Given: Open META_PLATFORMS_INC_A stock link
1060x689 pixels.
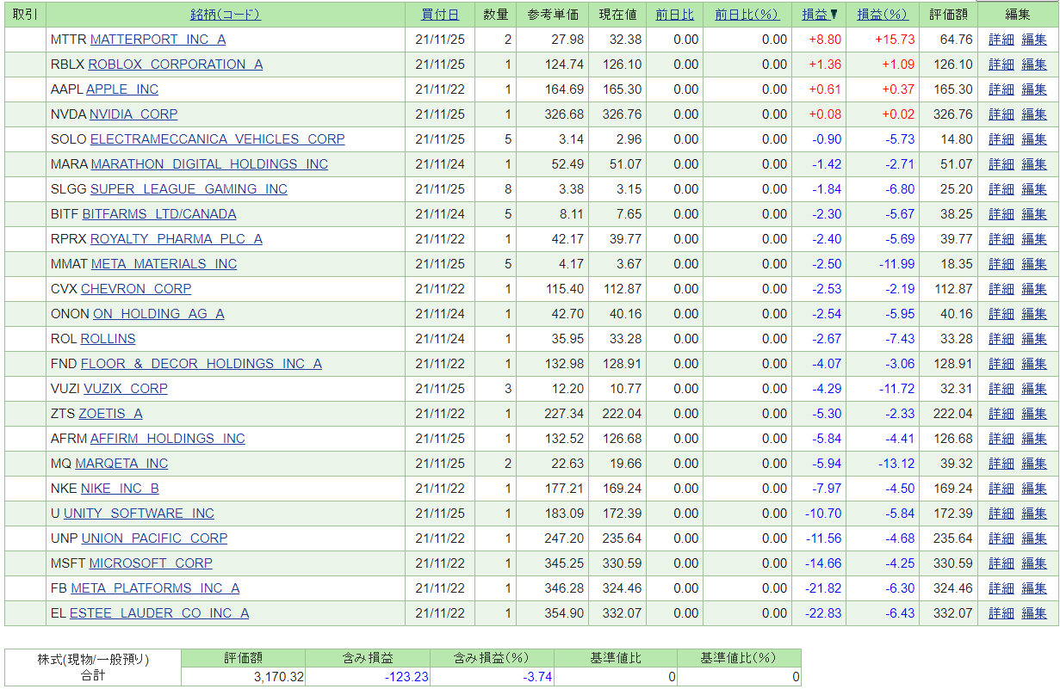Looking at the screenshot, I should click(155, 588).
